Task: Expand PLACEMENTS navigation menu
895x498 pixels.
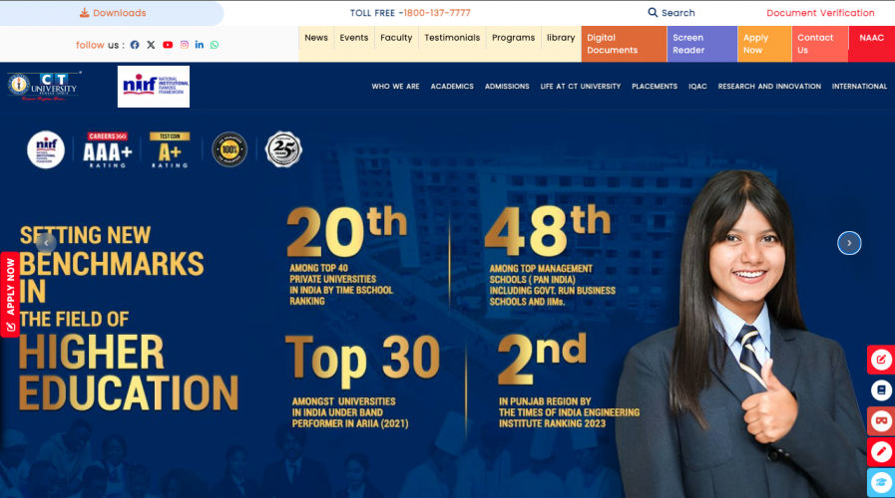Action: (x=655, y=87)
